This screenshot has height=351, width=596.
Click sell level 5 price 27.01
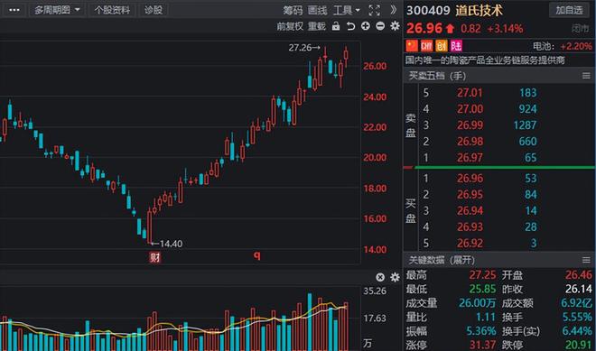(x=470, y=93)
